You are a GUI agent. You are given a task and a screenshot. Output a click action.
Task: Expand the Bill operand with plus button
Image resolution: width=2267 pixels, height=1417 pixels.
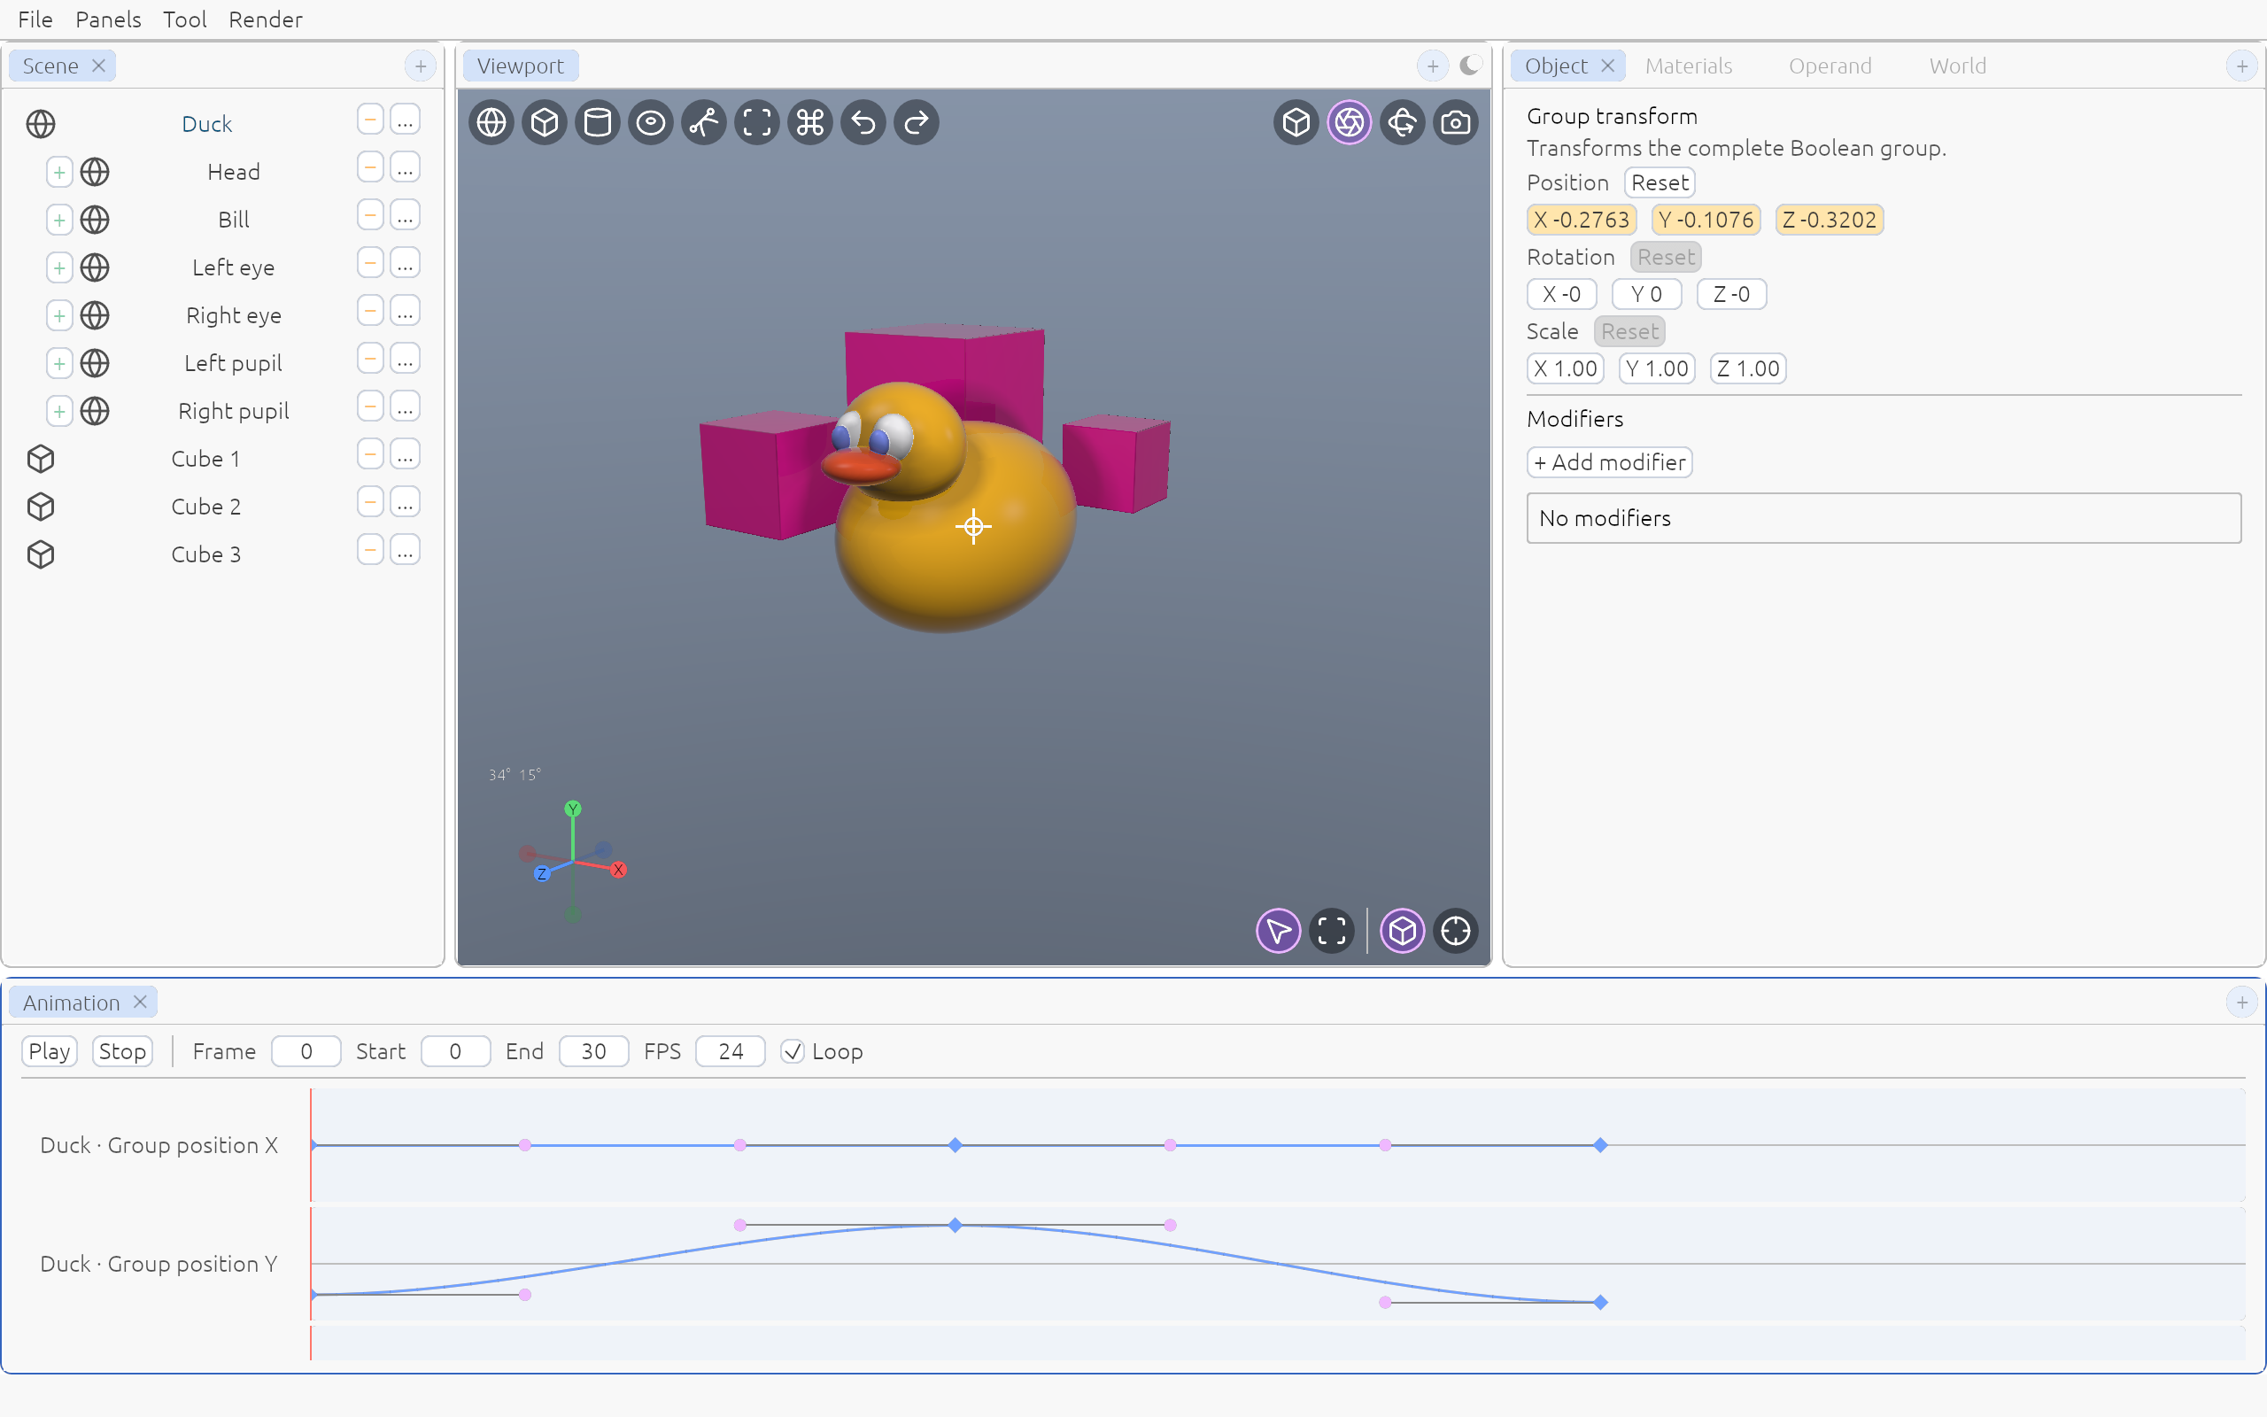click(x=59, y=220)
